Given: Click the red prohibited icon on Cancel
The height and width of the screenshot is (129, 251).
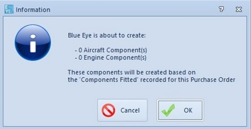Looking at the screenshot, I should tap(108, 110).
